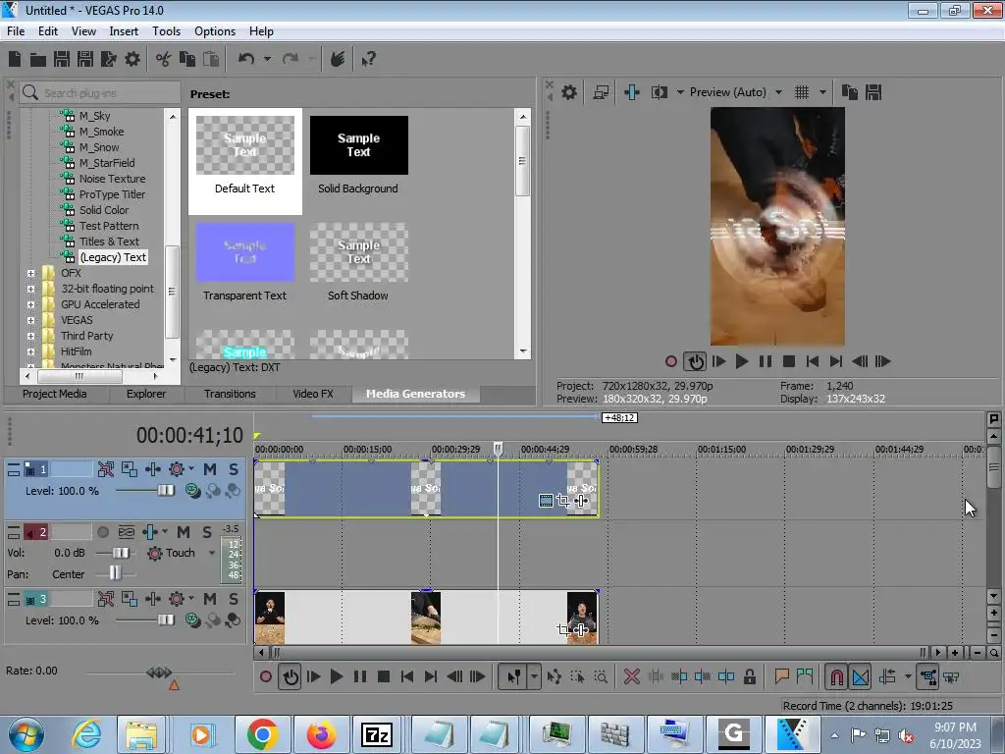
Task: Insert region with the double flag icon
Action: click(x=805, y=676)
